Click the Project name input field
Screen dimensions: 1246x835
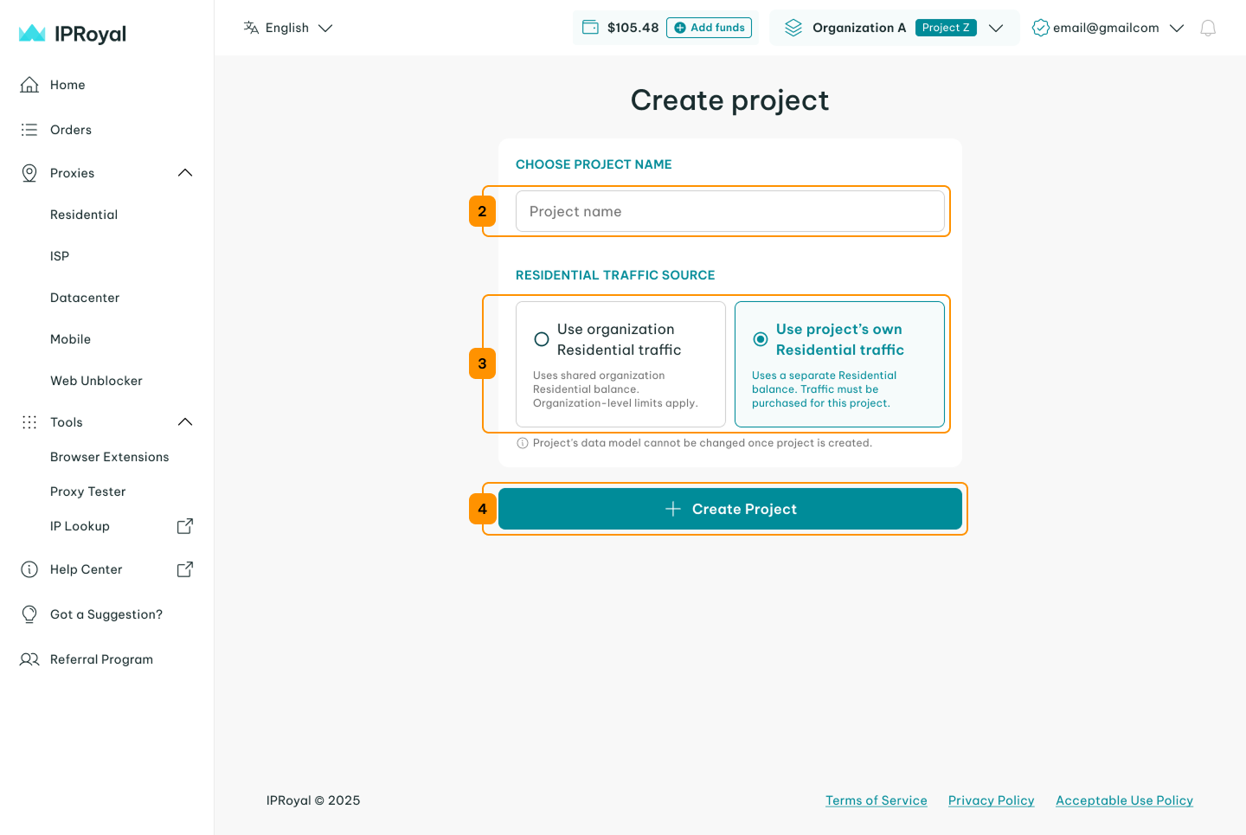tap(729, 211)
